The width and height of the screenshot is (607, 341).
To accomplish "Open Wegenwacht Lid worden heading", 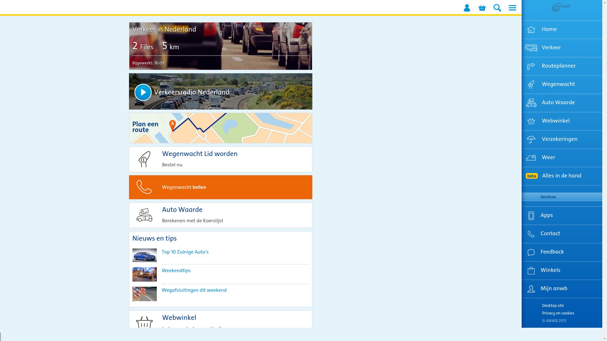I will click(200, 154).
